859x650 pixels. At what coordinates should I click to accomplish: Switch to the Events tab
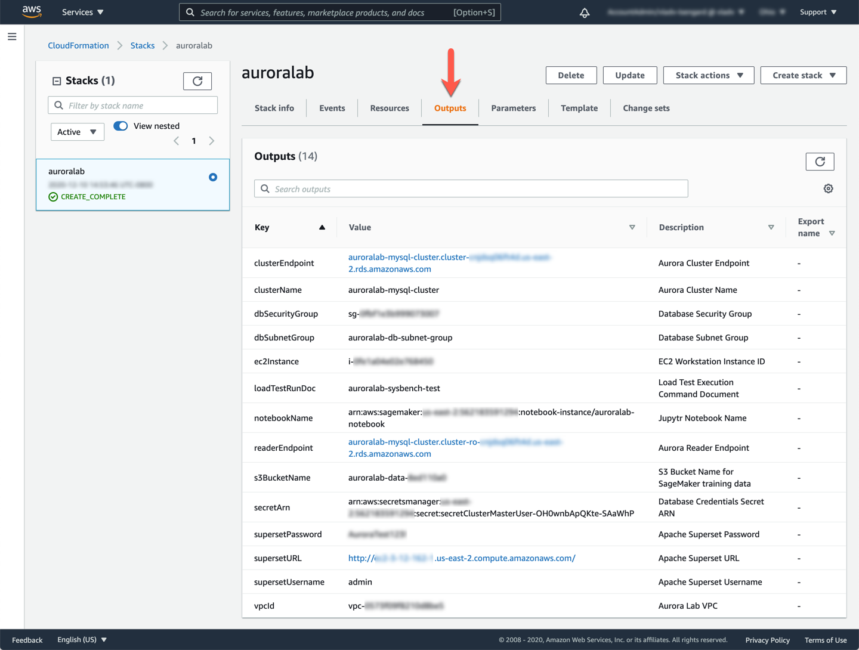tap(332, 108)
